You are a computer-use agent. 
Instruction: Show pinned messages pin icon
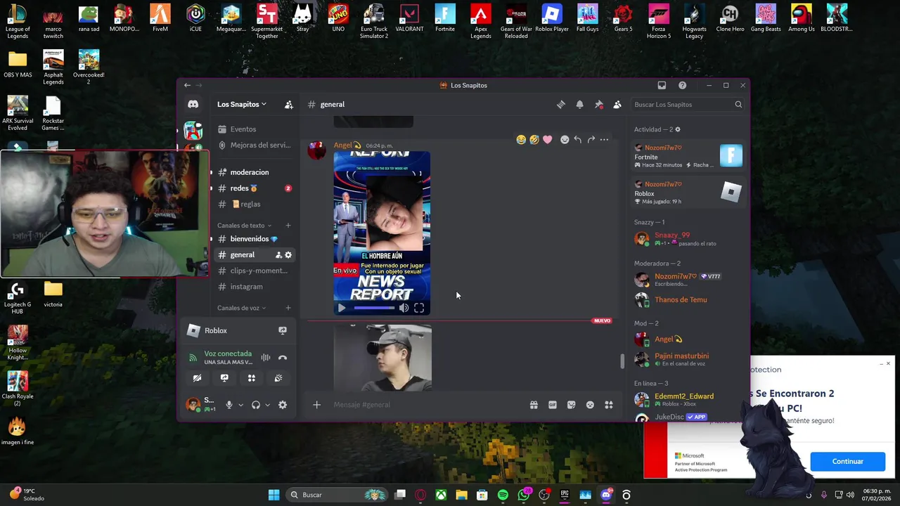[598, 104]
